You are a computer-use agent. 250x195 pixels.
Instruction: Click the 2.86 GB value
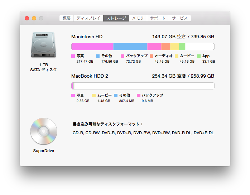pos(83,101)
